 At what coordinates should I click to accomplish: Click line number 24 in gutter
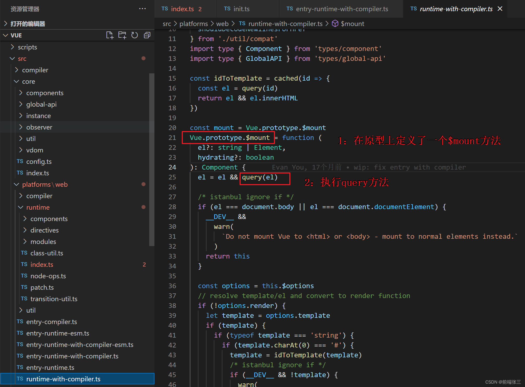point(172,167)
